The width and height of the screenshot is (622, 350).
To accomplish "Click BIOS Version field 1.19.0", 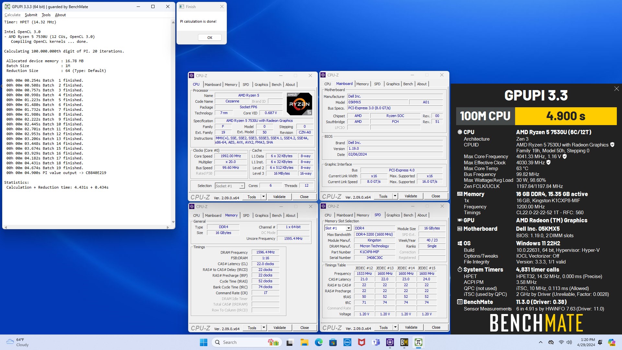I will tap(395, 148).
